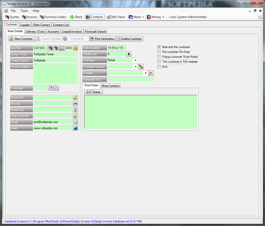This screenshot has height=226, width=265.
Task: Select the Short Notes tab
Action: click(x=91, y=85)
